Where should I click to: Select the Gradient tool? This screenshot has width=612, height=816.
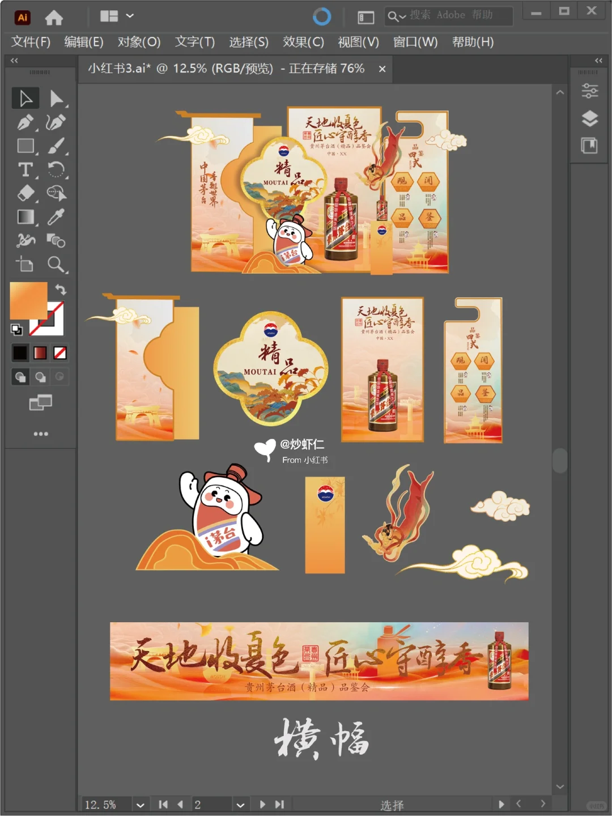coord(25,217)
